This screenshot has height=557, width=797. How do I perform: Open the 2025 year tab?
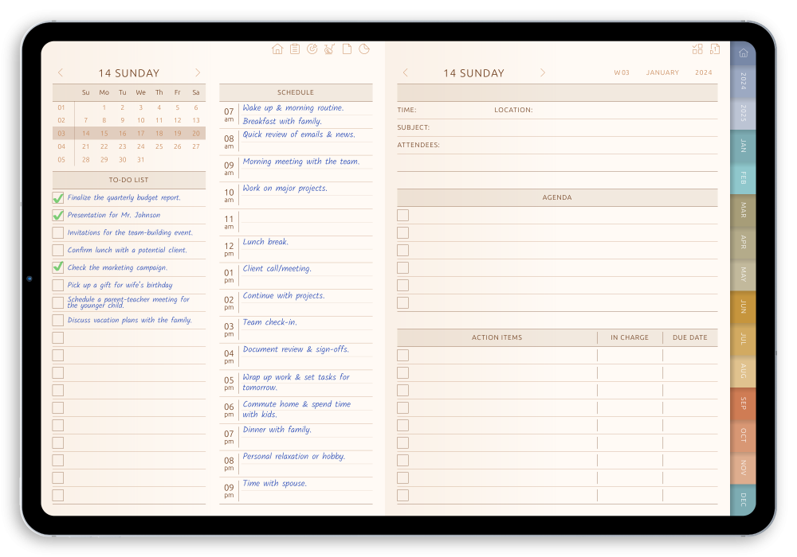[742, 114]
